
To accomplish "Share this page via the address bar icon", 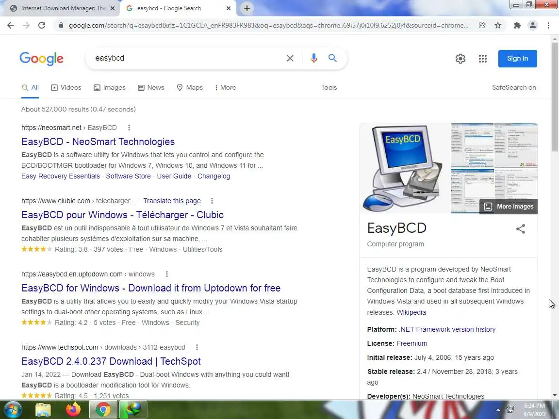I will pos(482,25).
